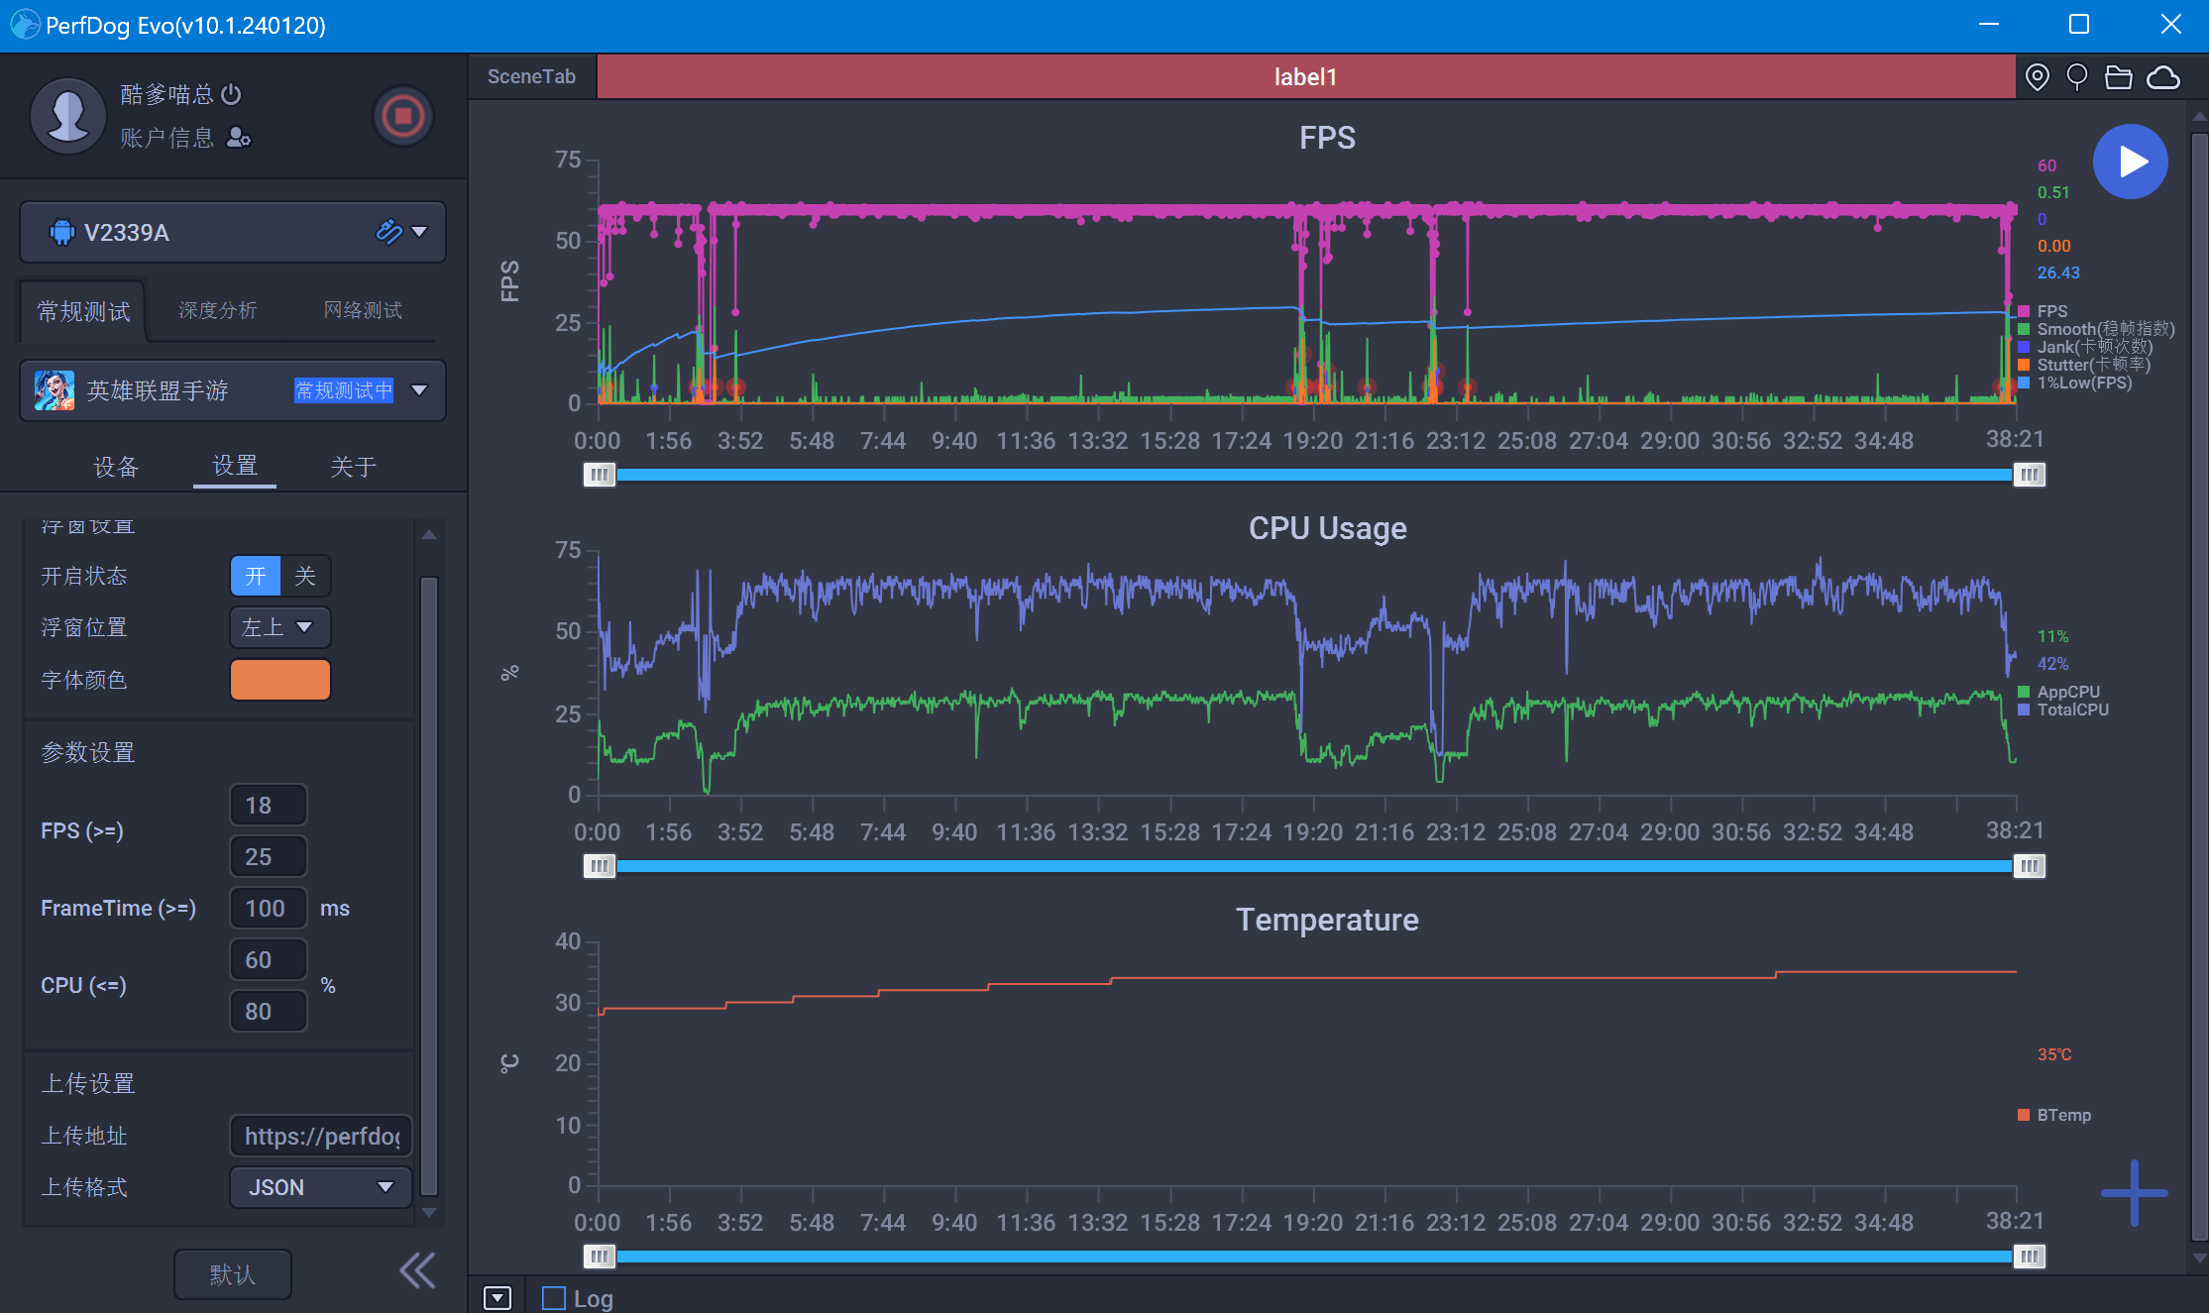Stop recording with the red stop button
Screen dimensions: 2210x1314
click(402, 117)
